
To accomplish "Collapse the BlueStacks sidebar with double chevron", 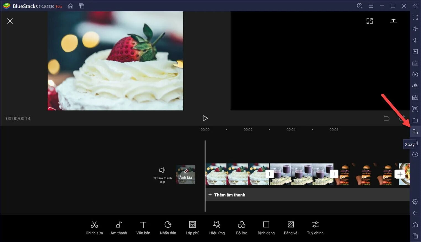I will click(415, 6).
